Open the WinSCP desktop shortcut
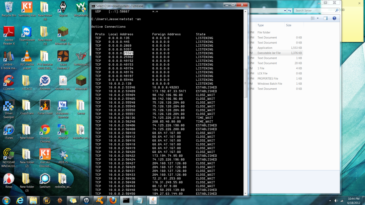Screen dimensions: 365x205 click(x=63, y=132)
